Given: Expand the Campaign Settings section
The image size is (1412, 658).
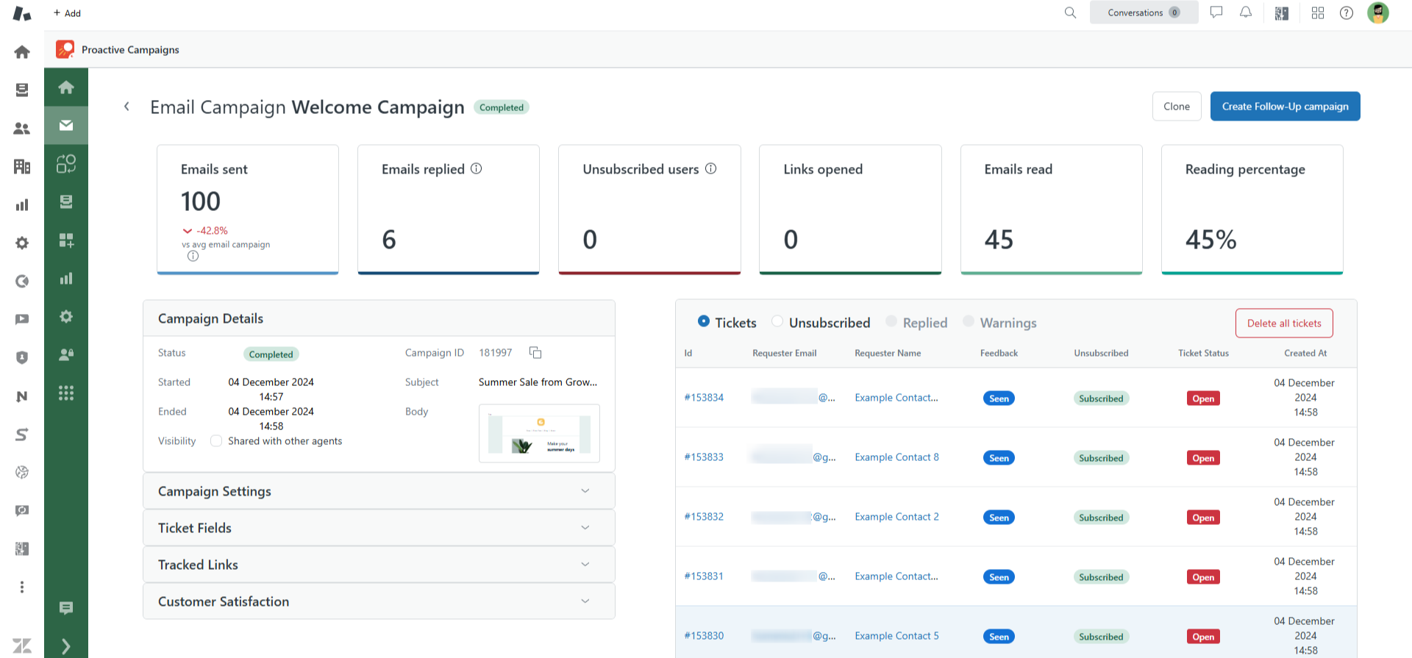Looking at the screenshot, I should (379, 491).
